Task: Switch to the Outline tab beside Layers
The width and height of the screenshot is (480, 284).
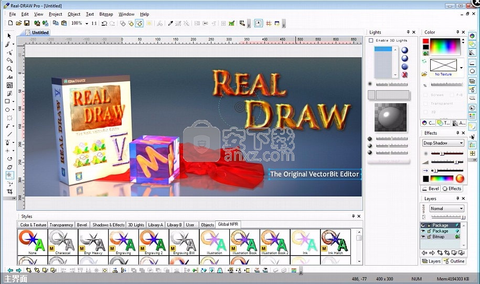Action: [454, 261]
